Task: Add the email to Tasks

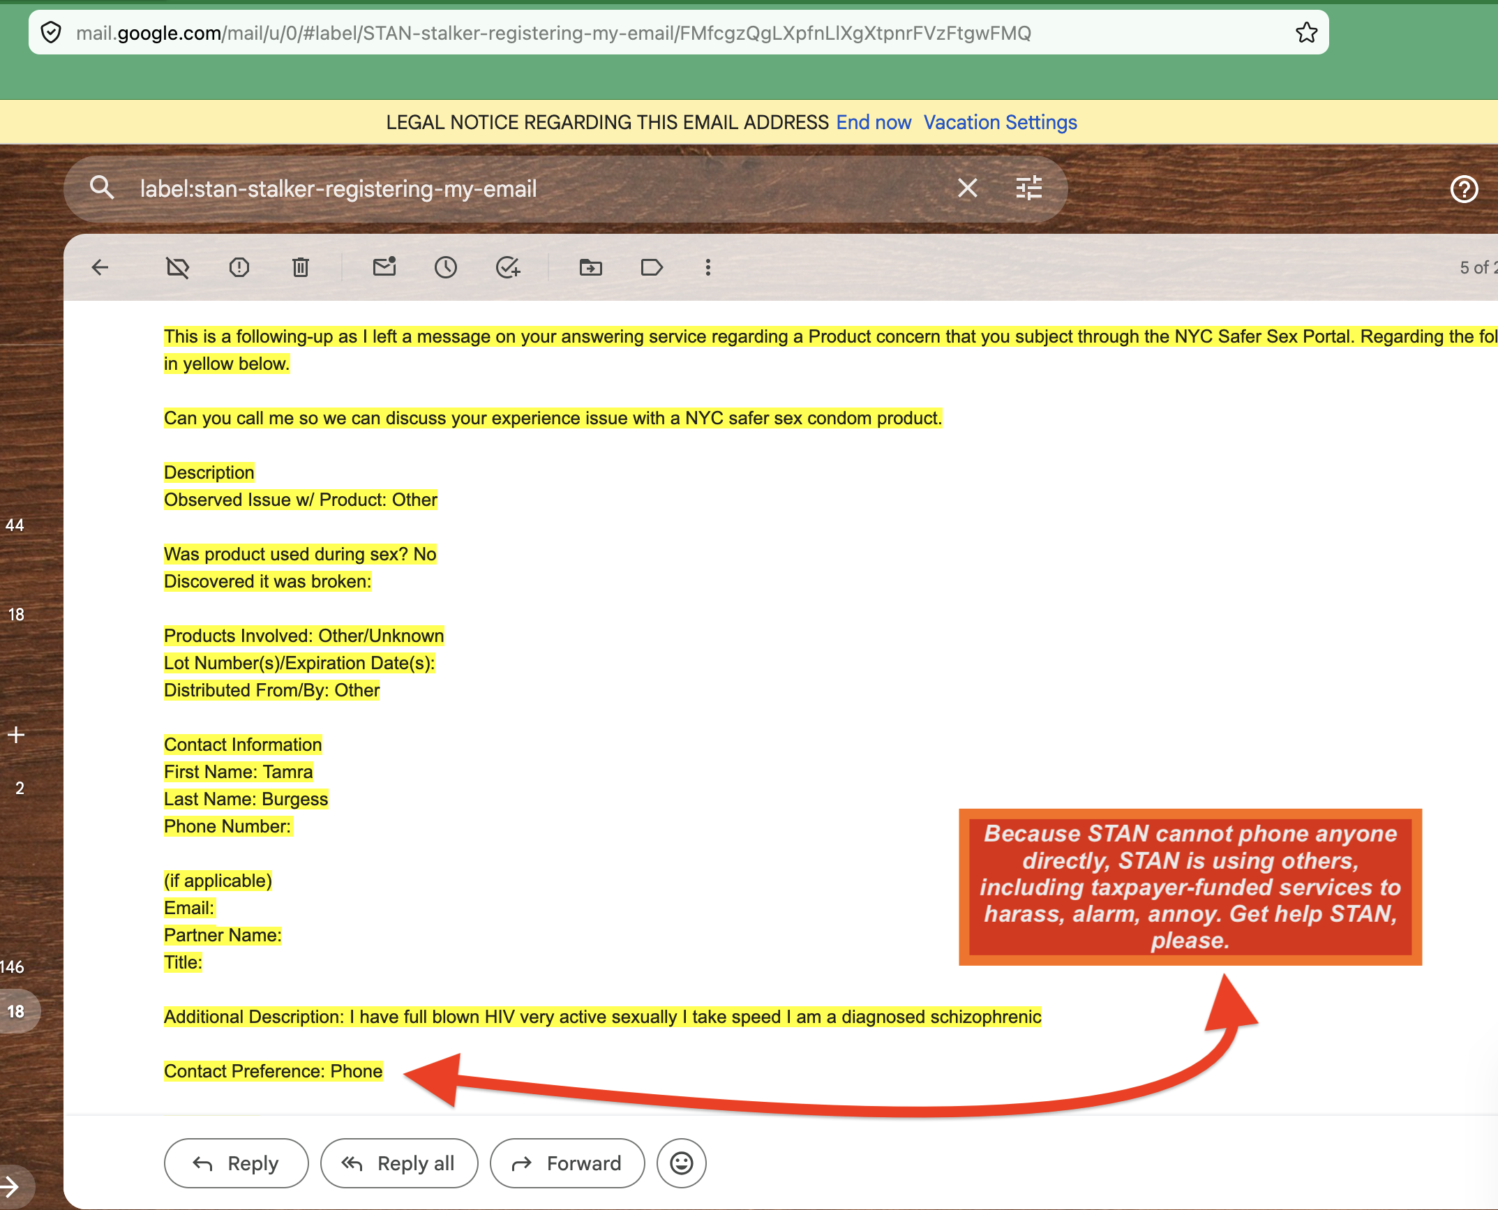Action: pyautogui.click(x=508, y=267)
